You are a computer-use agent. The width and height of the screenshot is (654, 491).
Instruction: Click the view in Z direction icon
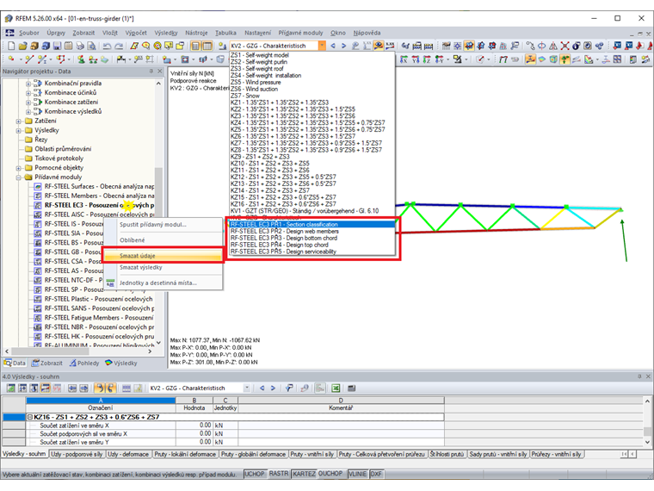pyautogui.click(x=427, y=59)
